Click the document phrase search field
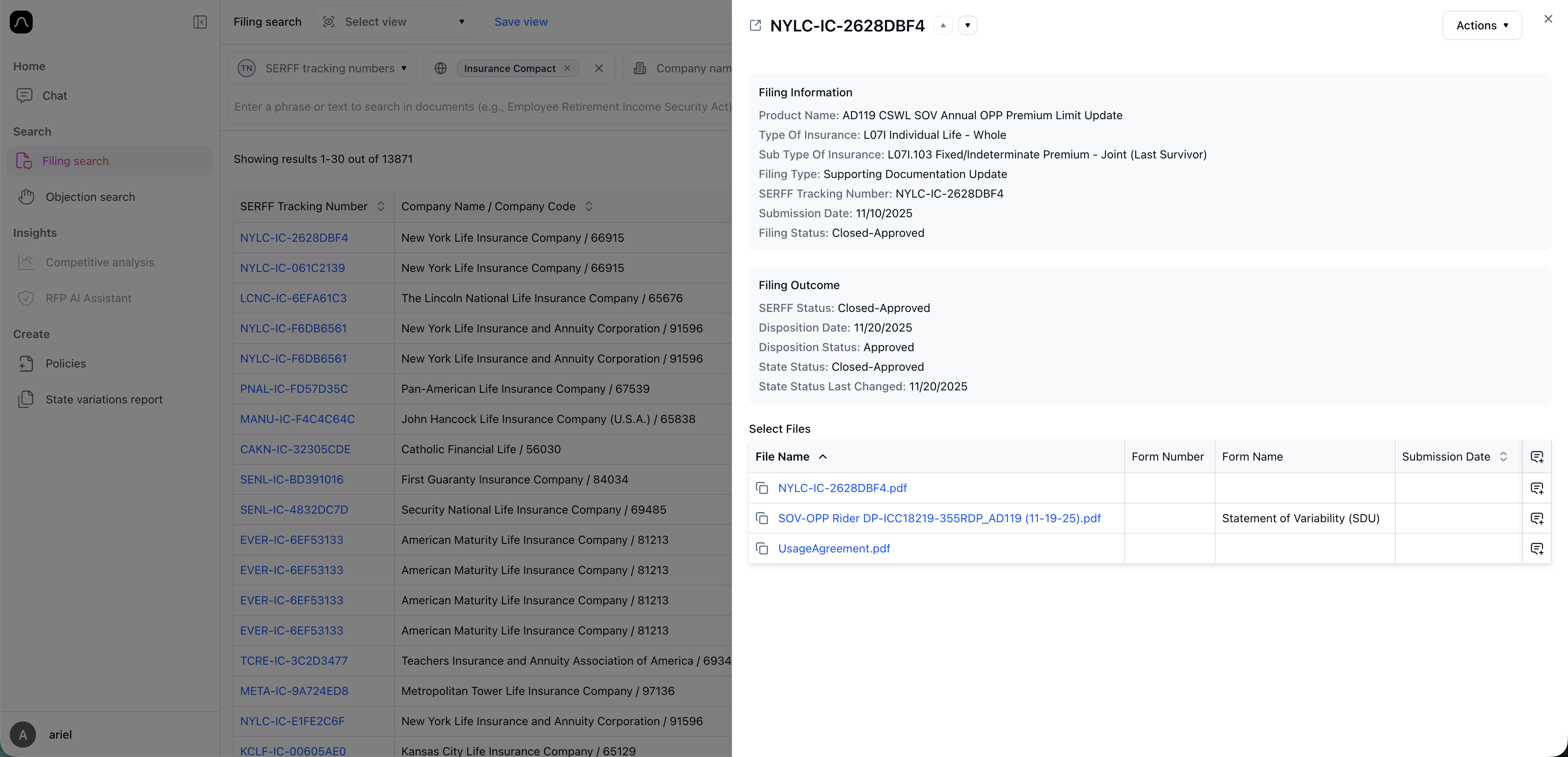The image size is (1568, 757). tap(481, 107)
